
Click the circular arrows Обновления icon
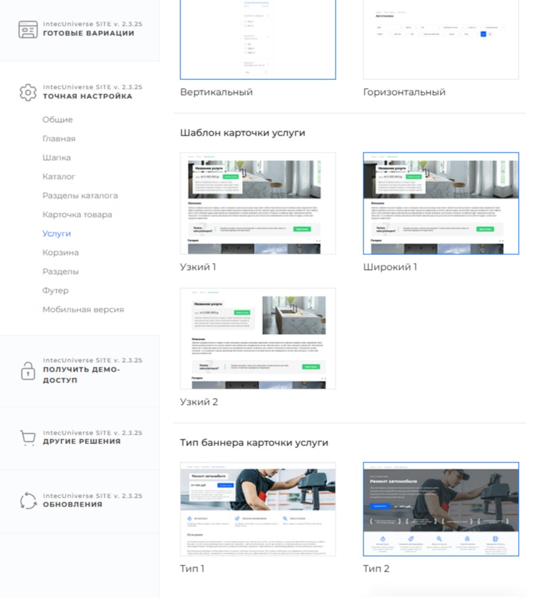coord(28,501)
